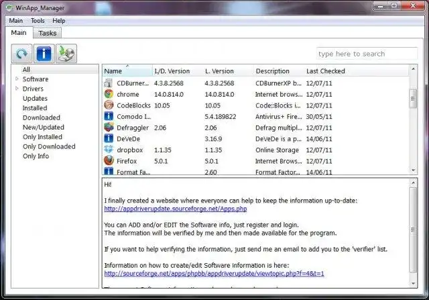The height and width of the screenshot is (300, 429).
Task: Select the CodeBlocks name cell
Action: pyautogui.click(x=133, y=105)
